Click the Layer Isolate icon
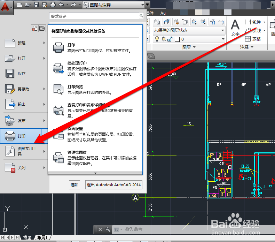This screenshot has width=275, height=242. 194,22
